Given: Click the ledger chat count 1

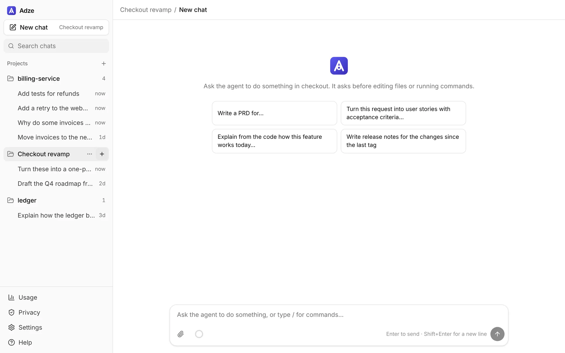Looking at the screenshot, I should [x=104, y=200].
